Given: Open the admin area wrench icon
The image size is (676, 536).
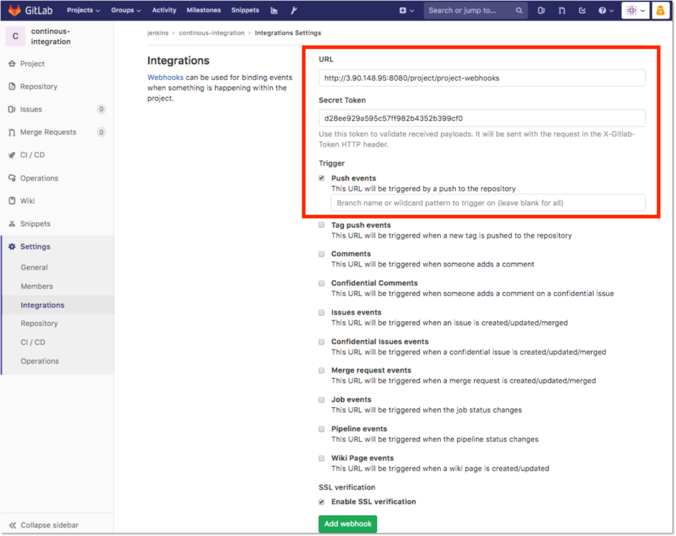Looking at the screenshot, I should pos(294,11).
